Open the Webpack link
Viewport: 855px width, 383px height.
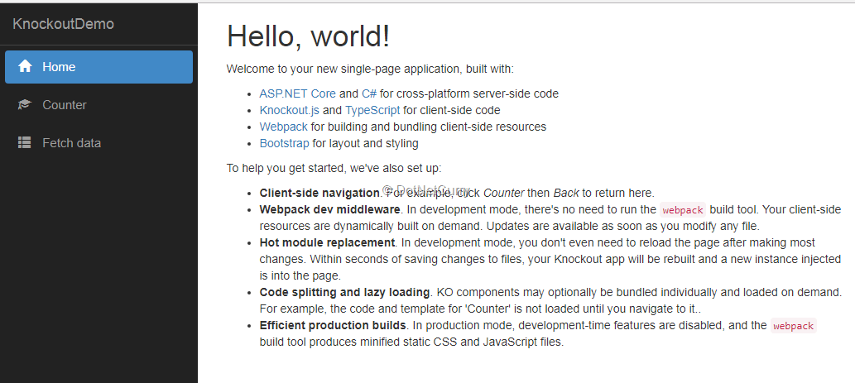284,127
